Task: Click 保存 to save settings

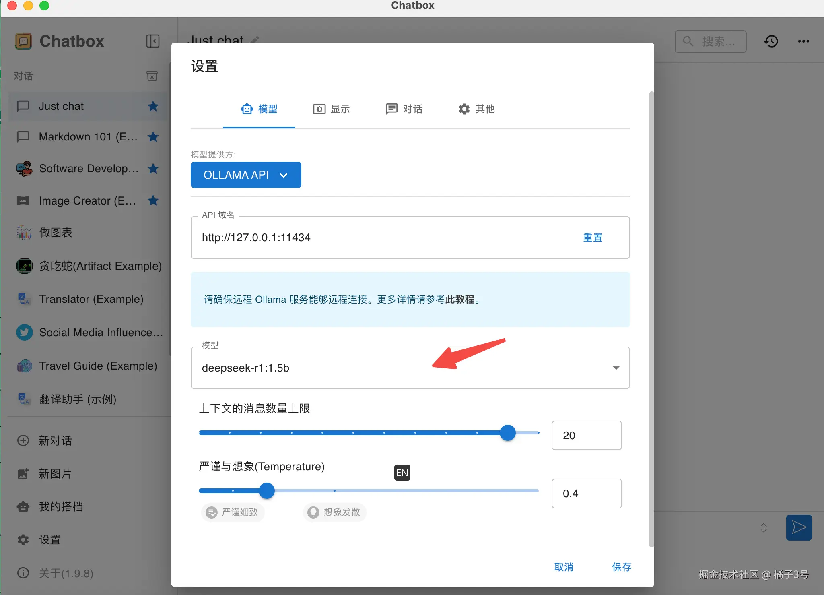Action: point(622,567)
